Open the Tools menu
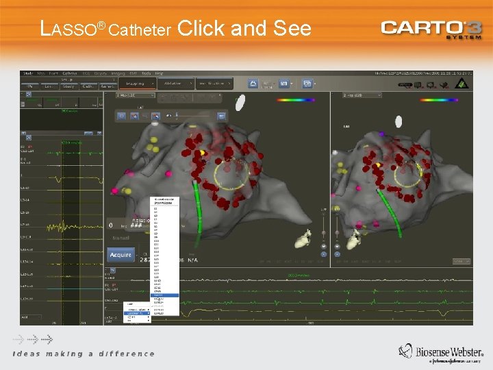This screenshot has width=493, height=370. [x=147, y=73]
